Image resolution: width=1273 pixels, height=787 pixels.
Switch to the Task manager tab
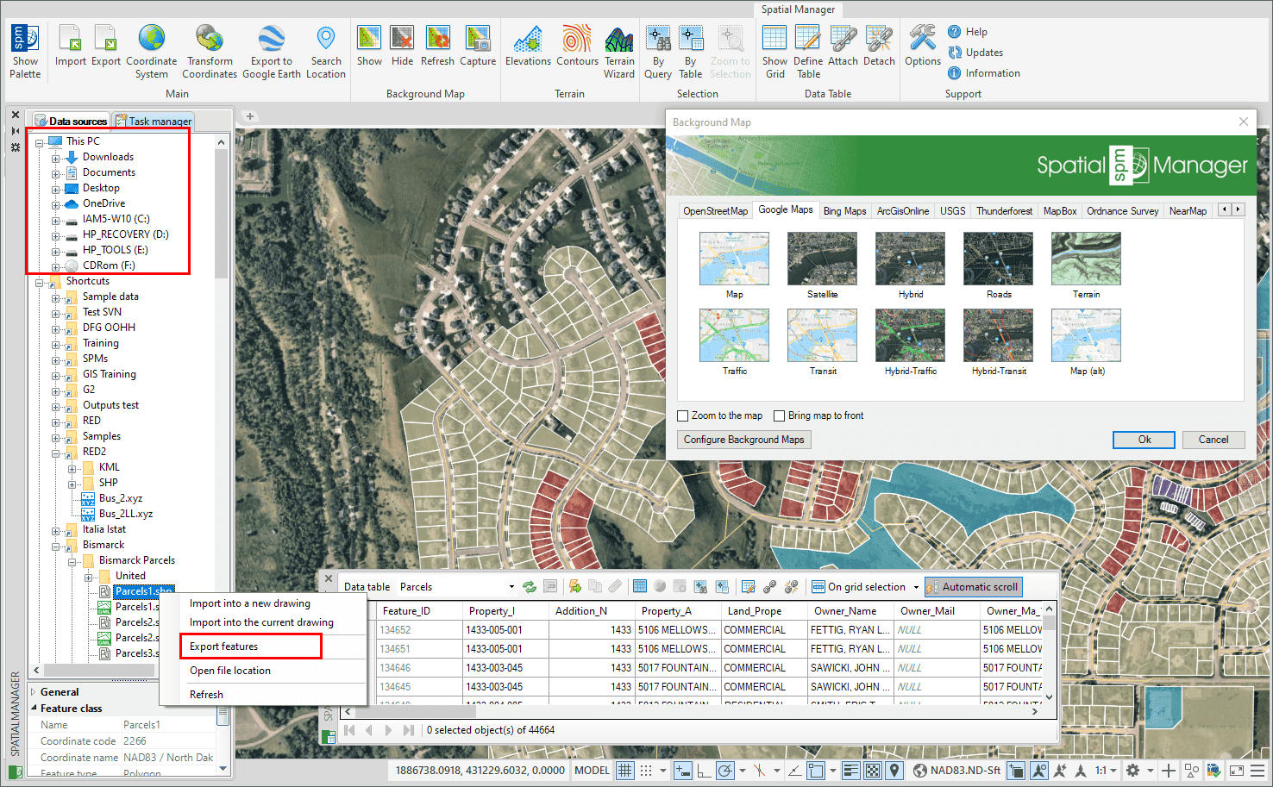point(154,121)
